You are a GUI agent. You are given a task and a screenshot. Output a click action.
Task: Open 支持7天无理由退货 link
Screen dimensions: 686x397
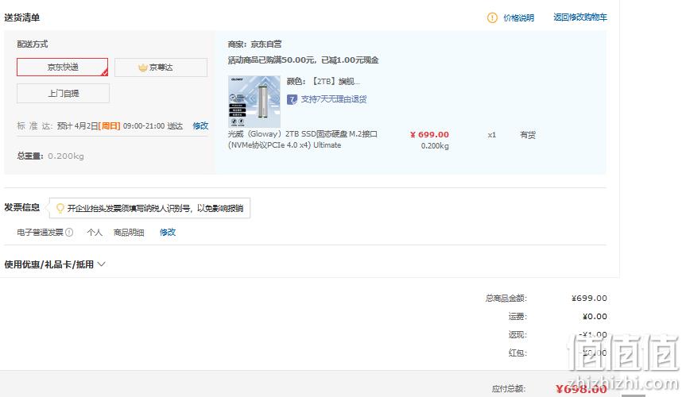[x=334, y=99]
